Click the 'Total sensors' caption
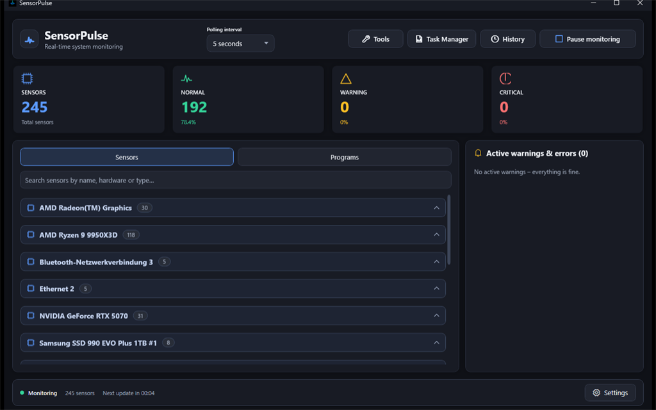 point(37,122)
